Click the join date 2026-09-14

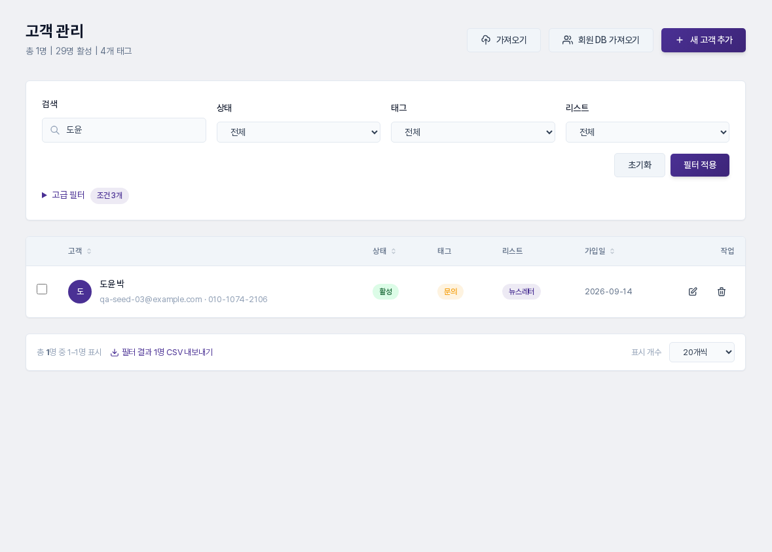coord(608,292)
